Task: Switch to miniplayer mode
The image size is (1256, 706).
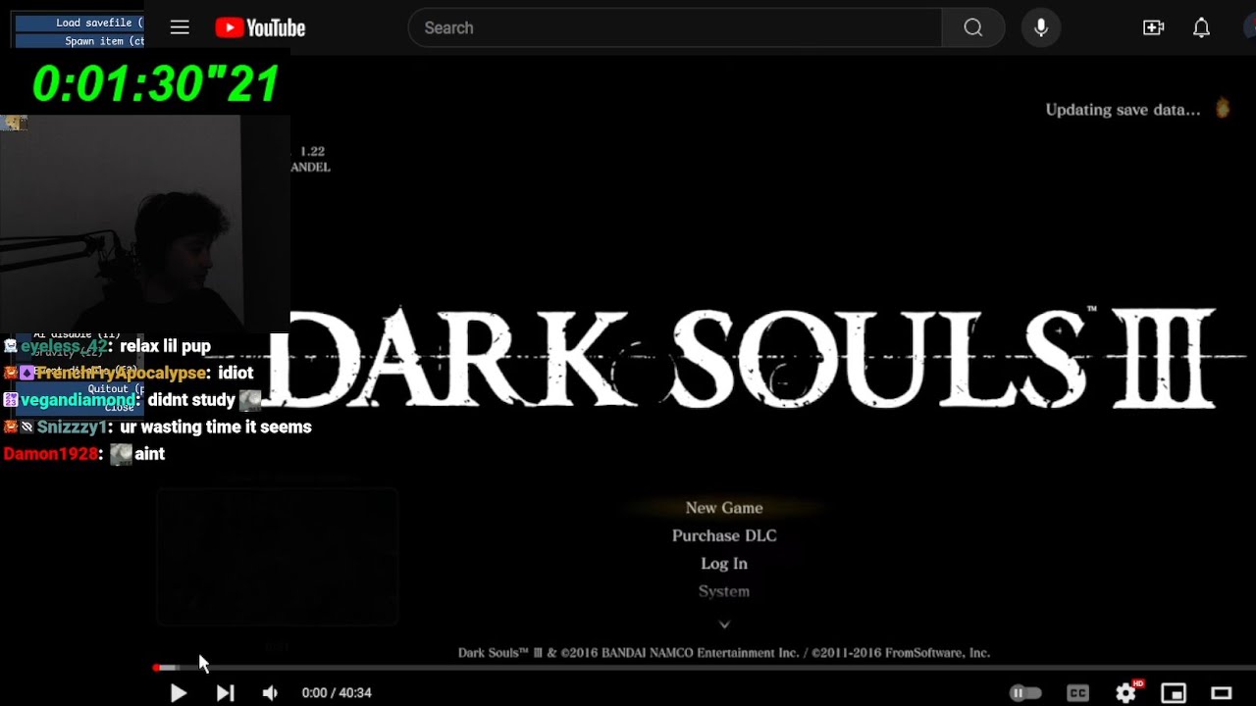Action: click(1174, 693)
